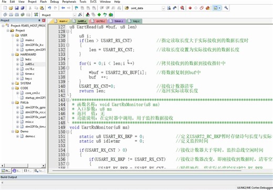Create a new file from the toolbar
This screenshot has height=190, width=273.
(5, 8)
